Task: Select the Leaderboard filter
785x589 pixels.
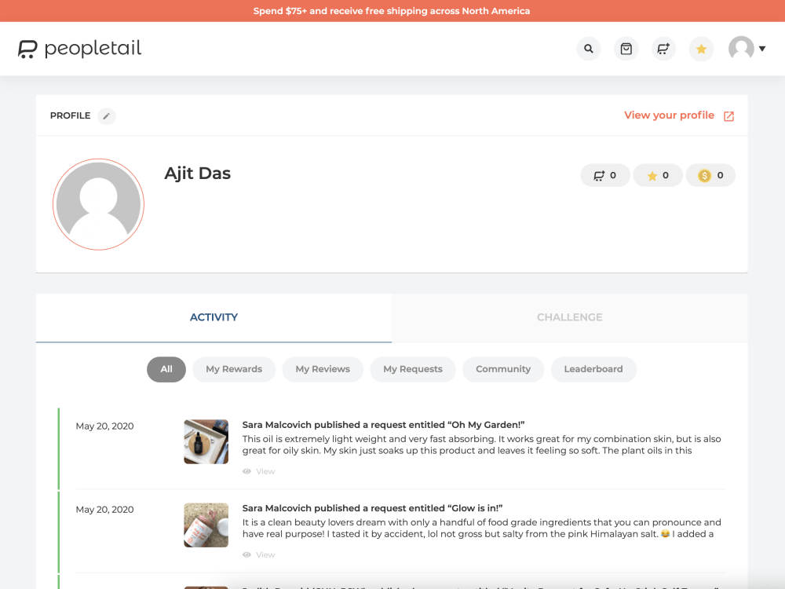Action: click(x=593, y=369)
